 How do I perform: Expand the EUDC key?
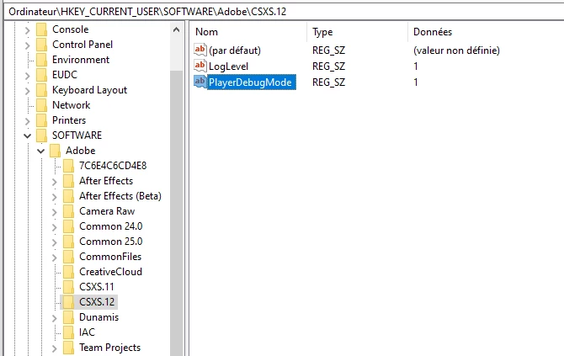pos(28,76)
